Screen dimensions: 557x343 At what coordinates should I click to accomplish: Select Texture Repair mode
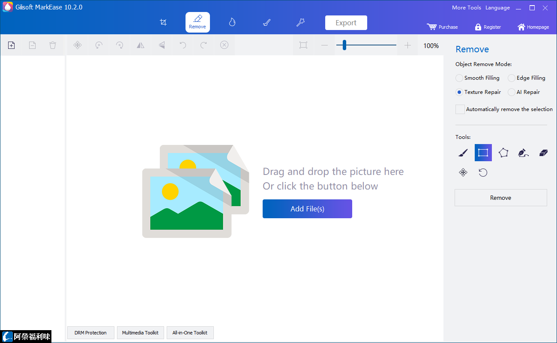point(479,92)
